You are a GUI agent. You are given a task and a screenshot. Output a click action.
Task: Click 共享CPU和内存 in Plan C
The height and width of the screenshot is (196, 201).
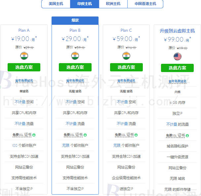(126, 113)
